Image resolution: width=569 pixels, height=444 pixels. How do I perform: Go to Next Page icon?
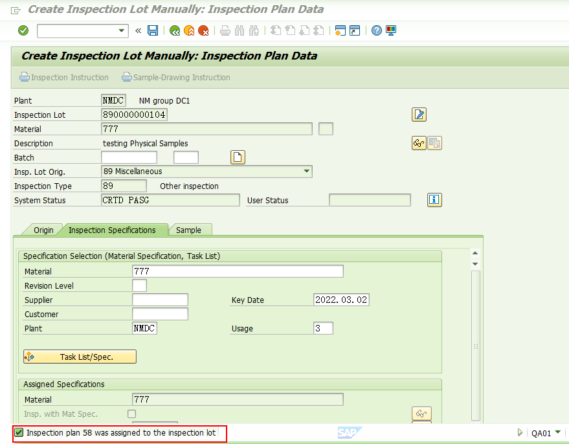click(x=304, y=30)
